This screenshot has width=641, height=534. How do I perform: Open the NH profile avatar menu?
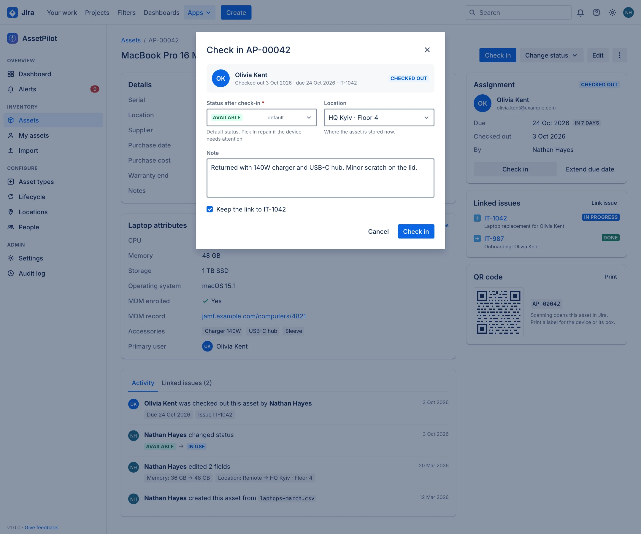628,12
